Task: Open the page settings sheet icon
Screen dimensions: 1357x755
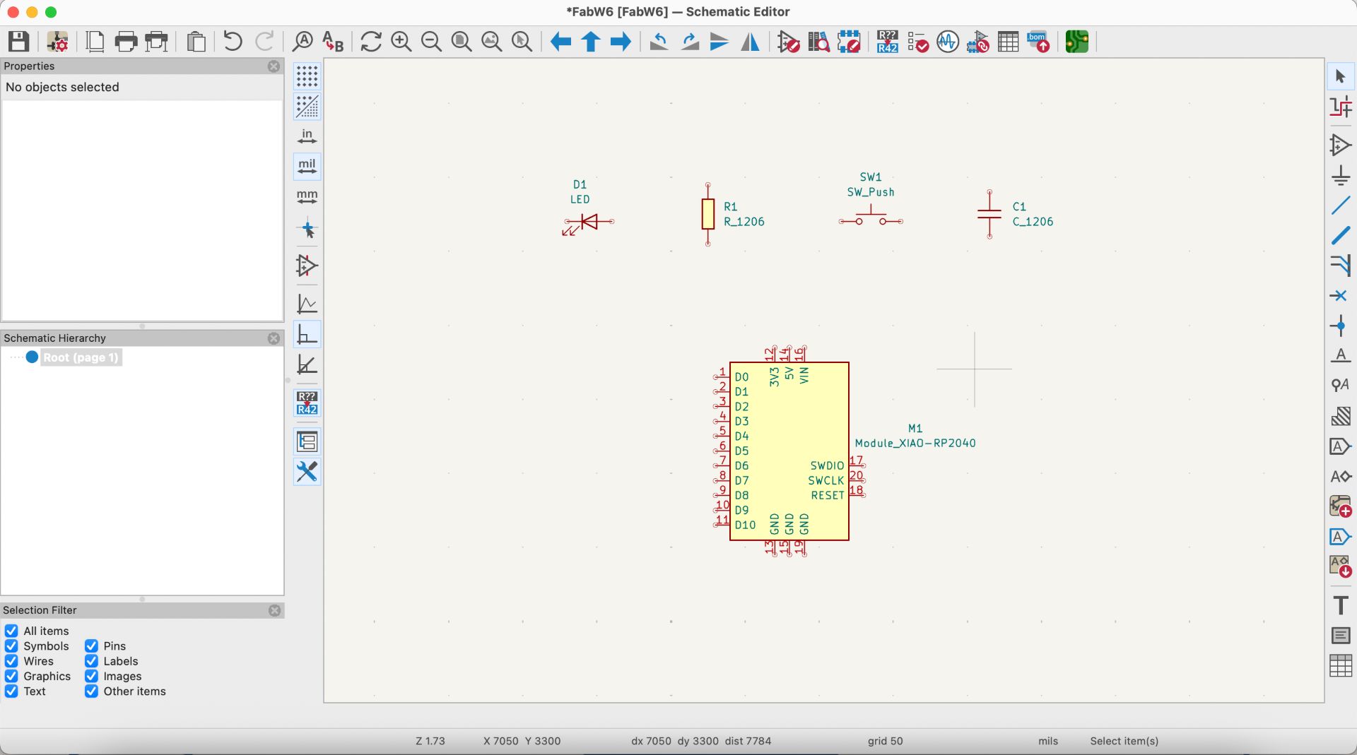Action: click(95, 42)
